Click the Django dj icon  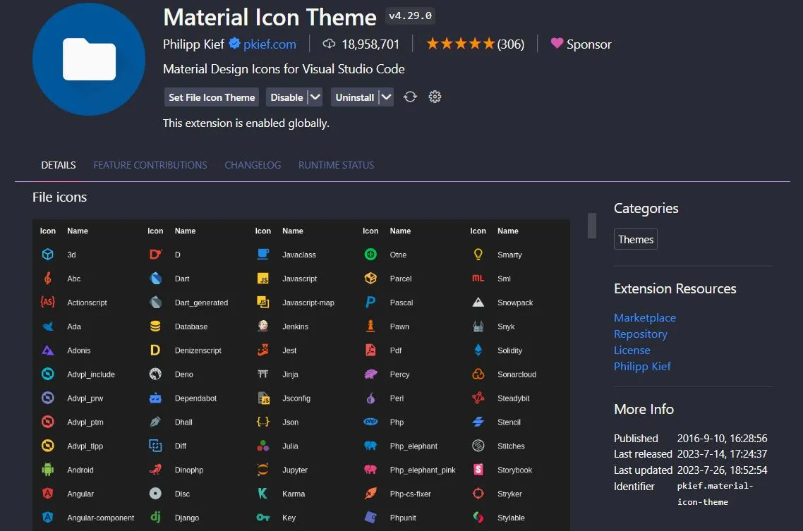click(x=155, y=517)
